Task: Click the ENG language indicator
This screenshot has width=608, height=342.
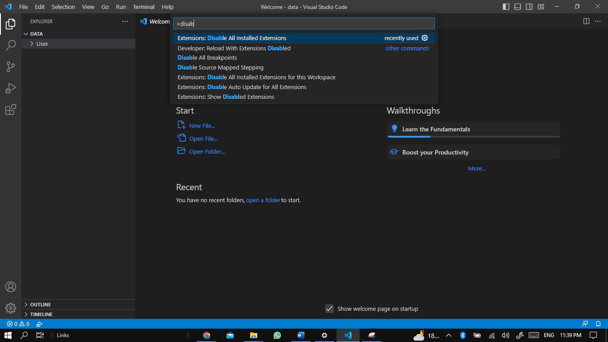Action: coord(549,335)
